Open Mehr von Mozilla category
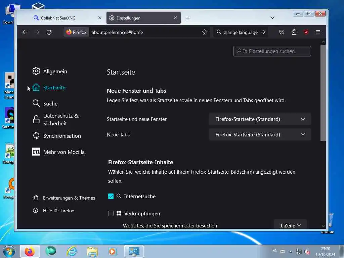 [58, 152]
